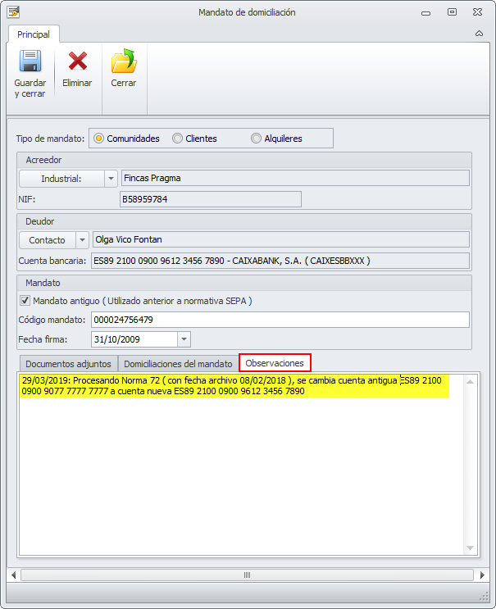Click the observations scroll down arrow

470,548
